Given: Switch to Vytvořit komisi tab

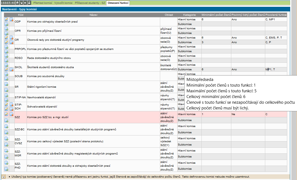Looking at the screenshot, I should pos(63,3).
